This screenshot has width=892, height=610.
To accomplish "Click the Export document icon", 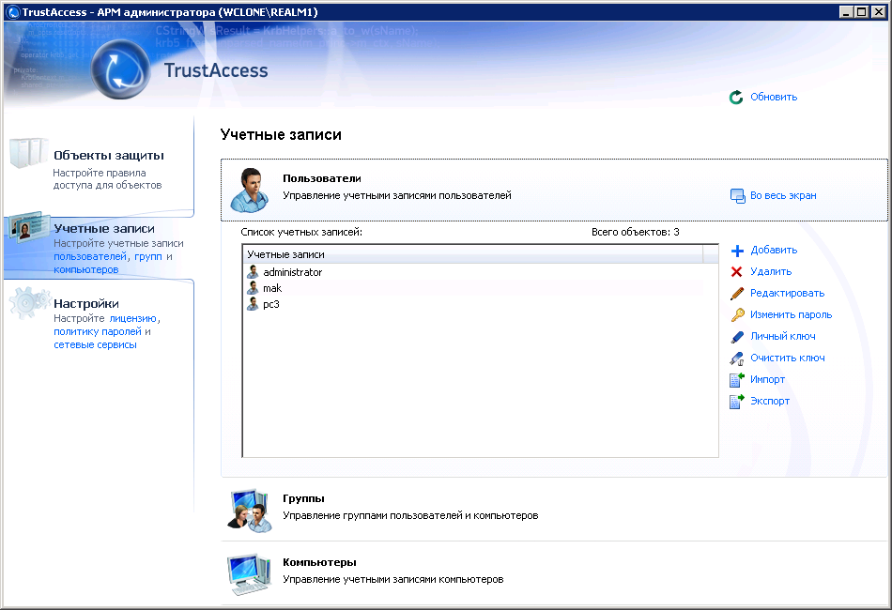I will [737, 402].
